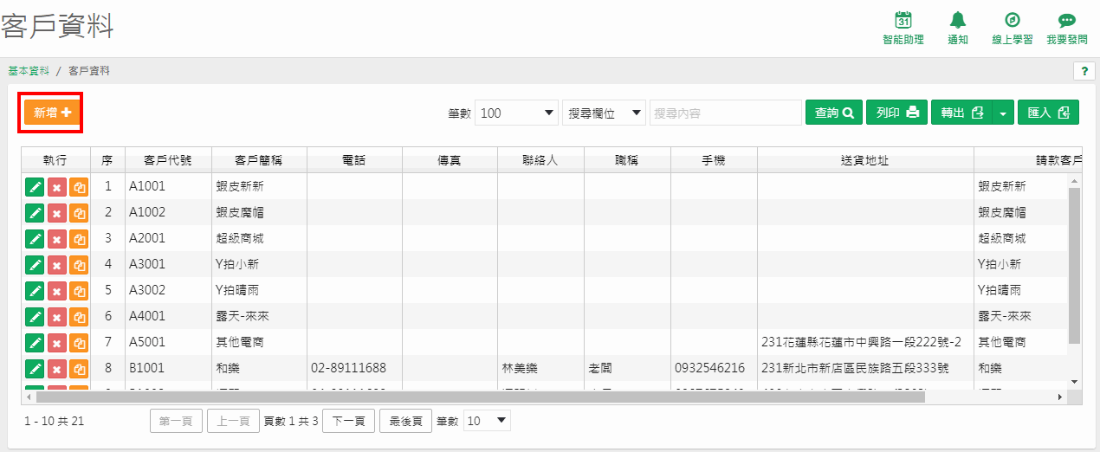The image size is (1100, 452).
Task: Click mobile number 0932546216
Action: (709, 368)
